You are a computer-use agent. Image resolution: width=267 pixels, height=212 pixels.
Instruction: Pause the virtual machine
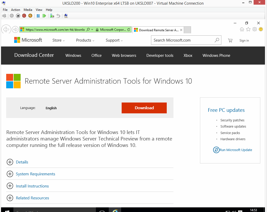(38, 16)
